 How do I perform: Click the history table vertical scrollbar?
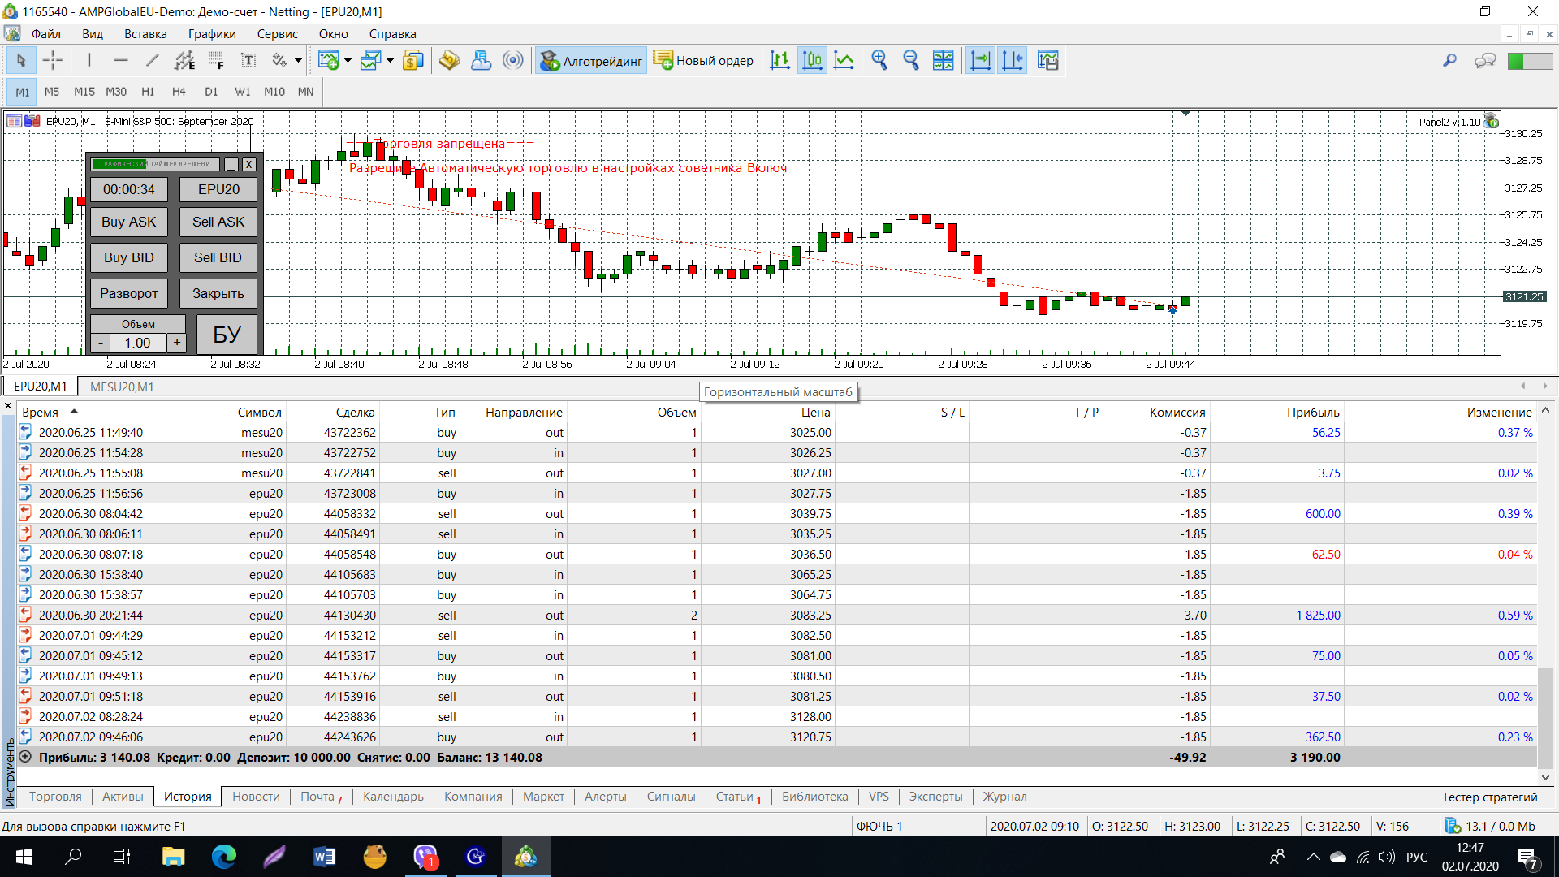pos(1545,715)
